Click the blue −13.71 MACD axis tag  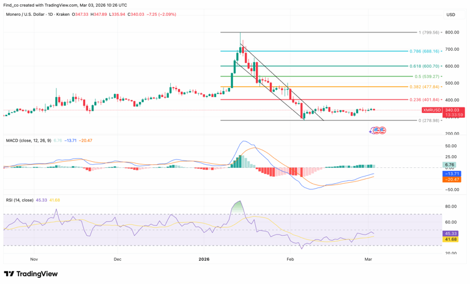point(453,174)
